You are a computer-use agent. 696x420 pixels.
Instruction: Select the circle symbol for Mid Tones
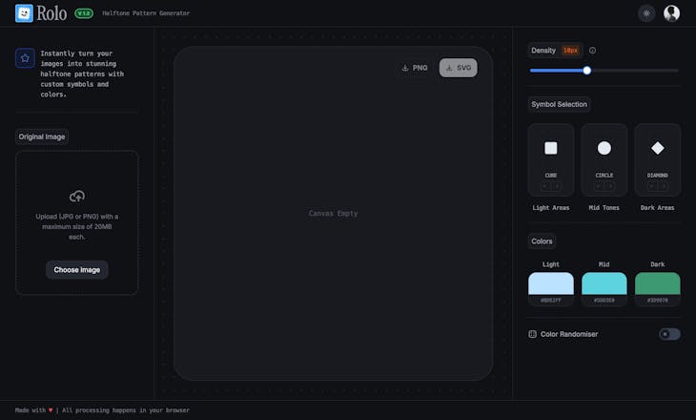pyautogui.click(x=604, y=148)
